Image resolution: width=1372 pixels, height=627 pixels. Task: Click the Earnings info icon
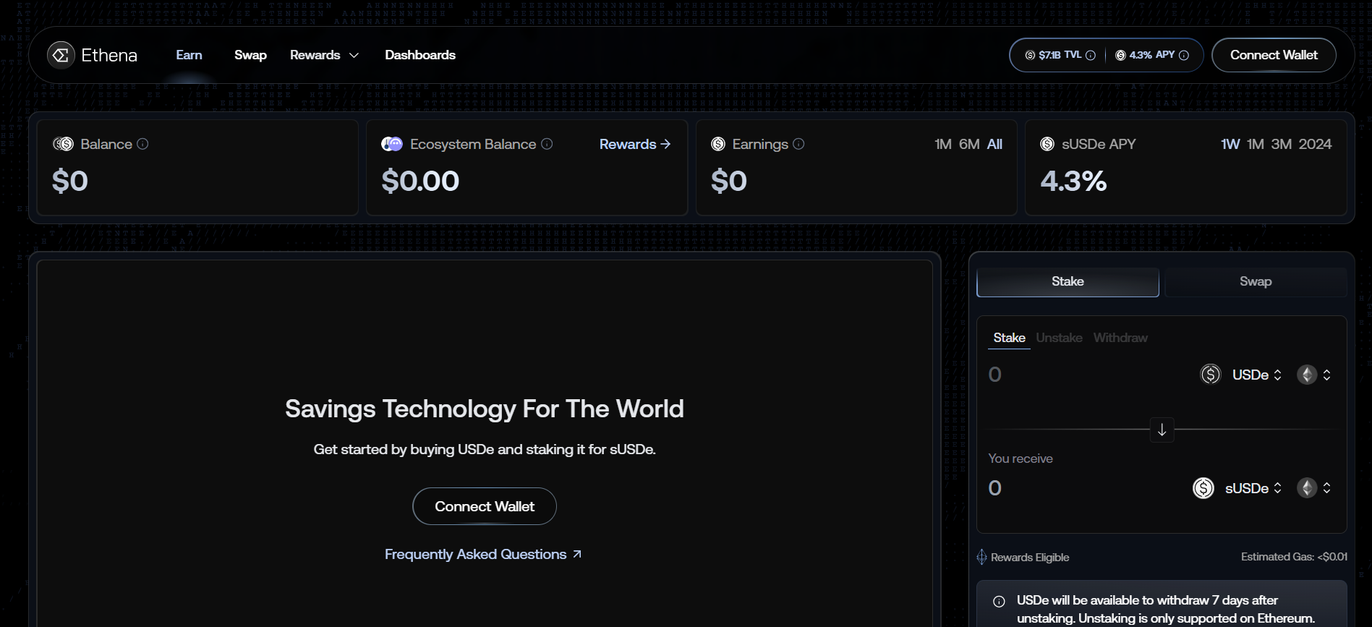point(798,144)
